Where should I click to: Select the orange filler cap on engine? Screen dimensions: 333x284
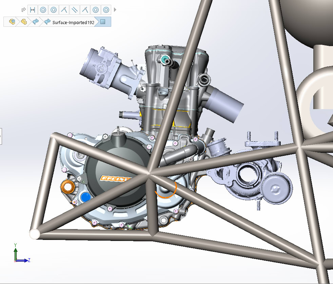pos(68,187)
